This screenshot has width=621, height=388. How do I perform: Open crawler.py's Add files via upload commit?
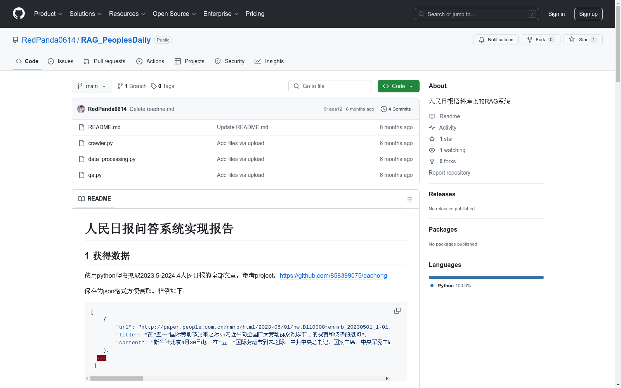click(240, 143)
